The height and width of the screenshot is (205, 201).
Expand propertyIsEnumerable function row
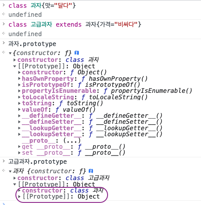click(x=19, y=91)
